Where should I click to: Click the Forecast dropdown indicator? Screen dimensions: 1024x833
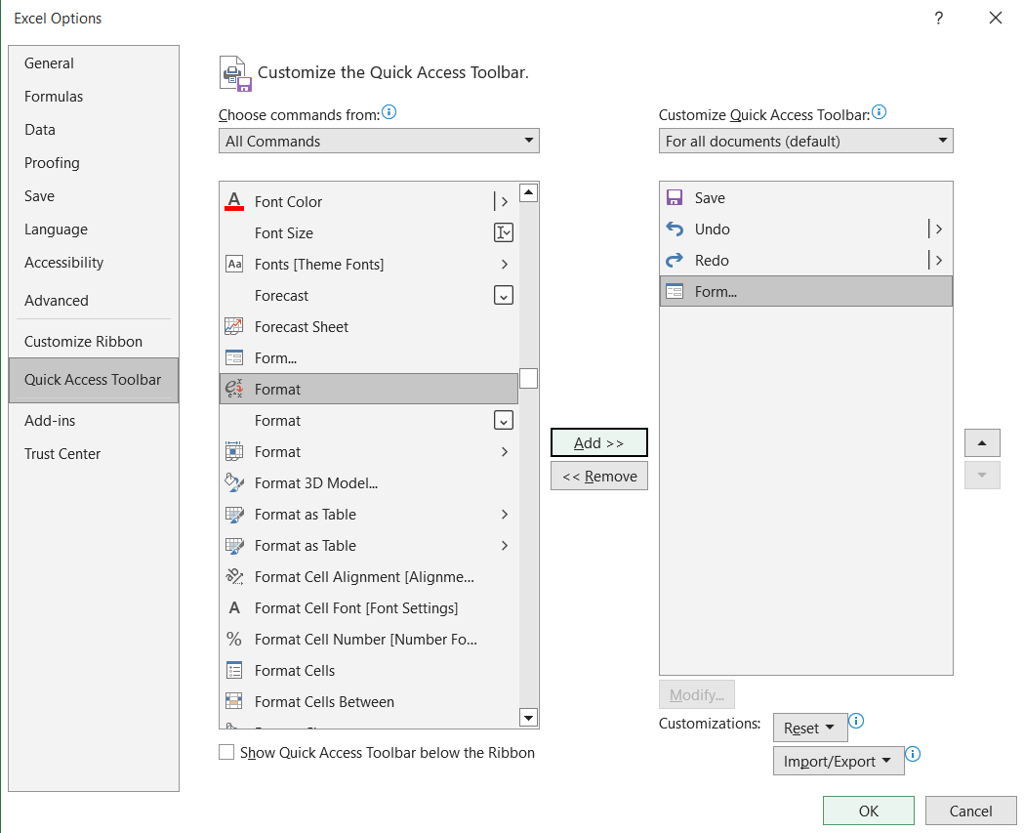click(504, 295)
